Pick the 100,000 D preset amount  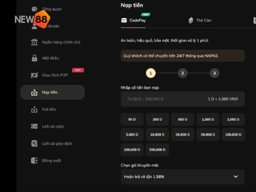[x=233, y=134]
